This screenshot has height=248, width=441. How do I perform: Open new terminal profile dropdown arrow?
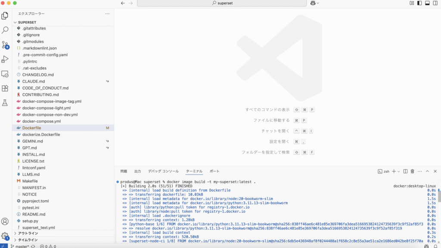[399, 171]
